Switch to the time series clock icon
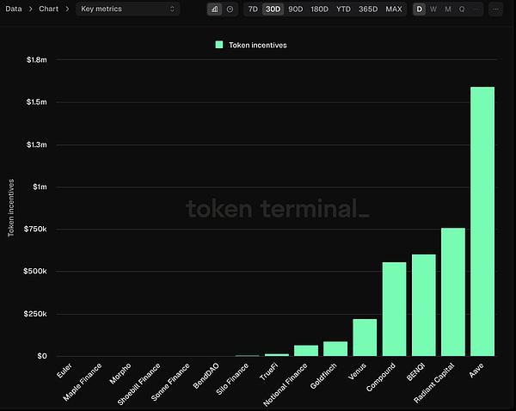 point(230,9)
